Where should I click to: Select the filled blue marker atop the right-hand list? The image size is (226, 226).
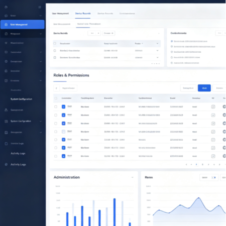(x=172, y=41)
